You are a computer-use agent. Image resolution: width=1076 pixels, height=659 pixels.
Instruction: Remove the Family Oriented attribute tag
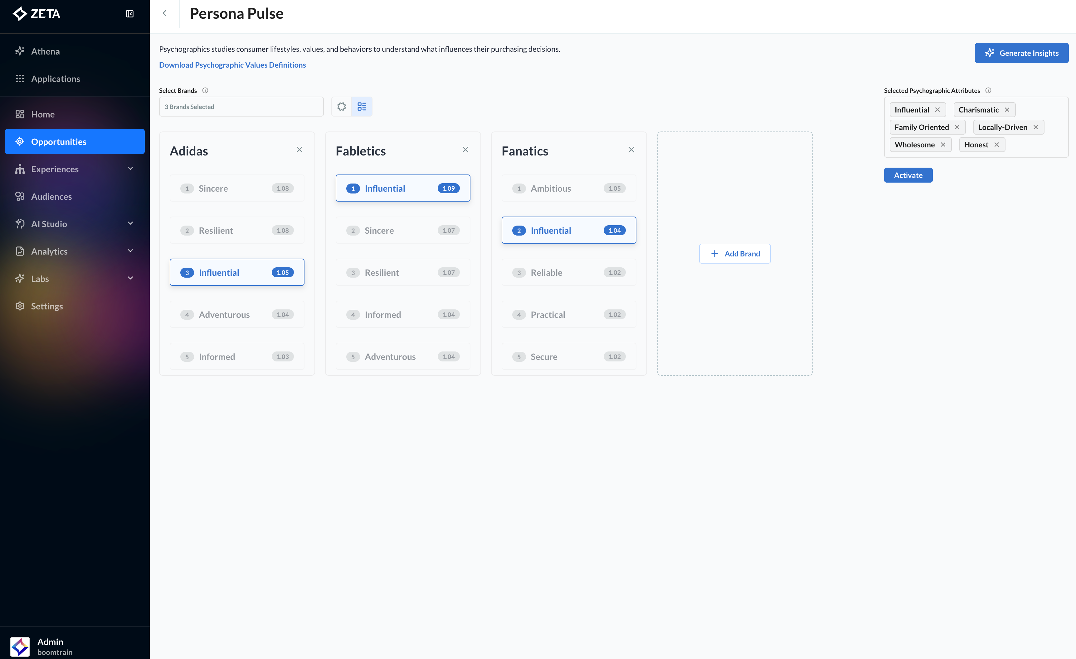tap(957, 127)
